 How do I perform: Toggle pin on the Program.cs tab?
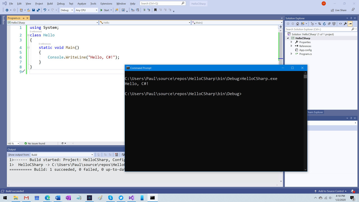(x=24, y=18)
